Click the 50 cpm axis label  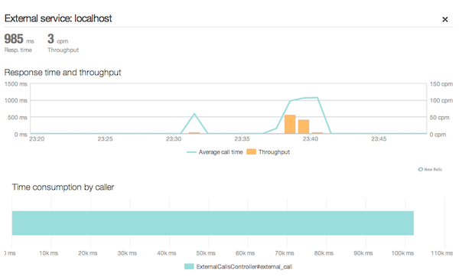click(x=439, y=118)
